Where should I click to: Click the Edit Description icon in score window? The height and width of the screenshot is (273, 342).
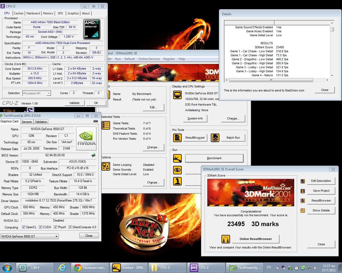303,181
